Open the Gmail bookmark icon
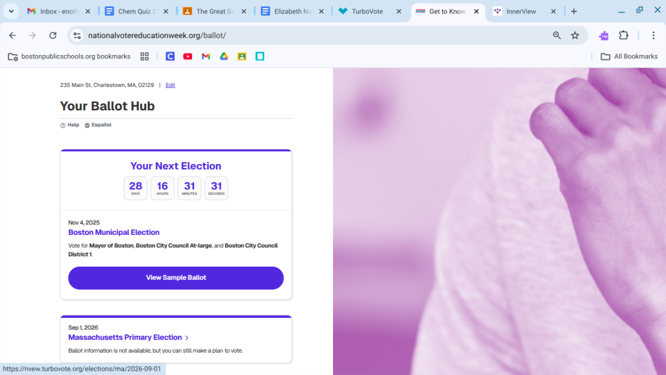This screenshot has height=375, width=666. [206, 56]
